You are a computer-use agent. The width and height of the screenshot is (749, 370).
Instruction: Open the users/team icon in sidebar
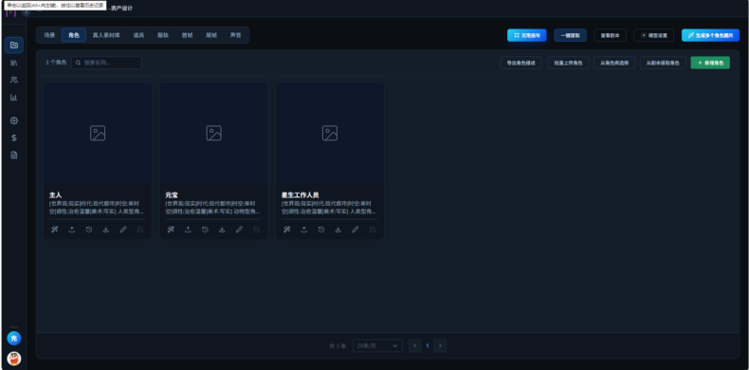[x=14, y=80]
